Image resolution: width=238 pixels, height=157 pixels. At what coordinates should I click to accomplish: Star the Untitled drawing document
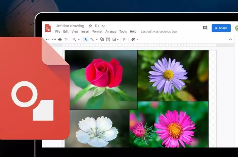90,26
